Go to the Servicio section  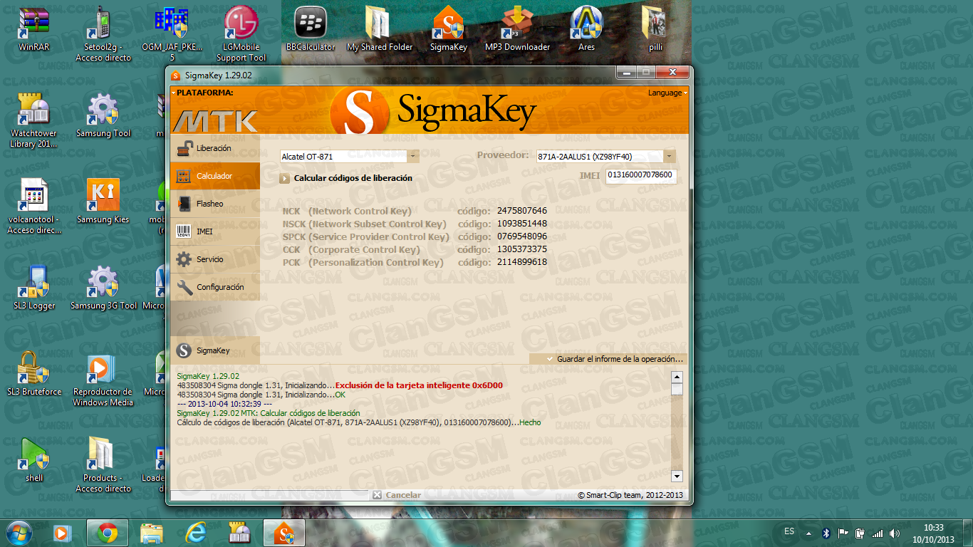coord(215,259)
